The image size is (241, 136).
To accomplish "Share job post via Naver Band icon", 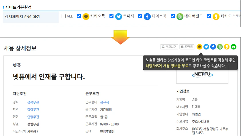I will point(220,47).
